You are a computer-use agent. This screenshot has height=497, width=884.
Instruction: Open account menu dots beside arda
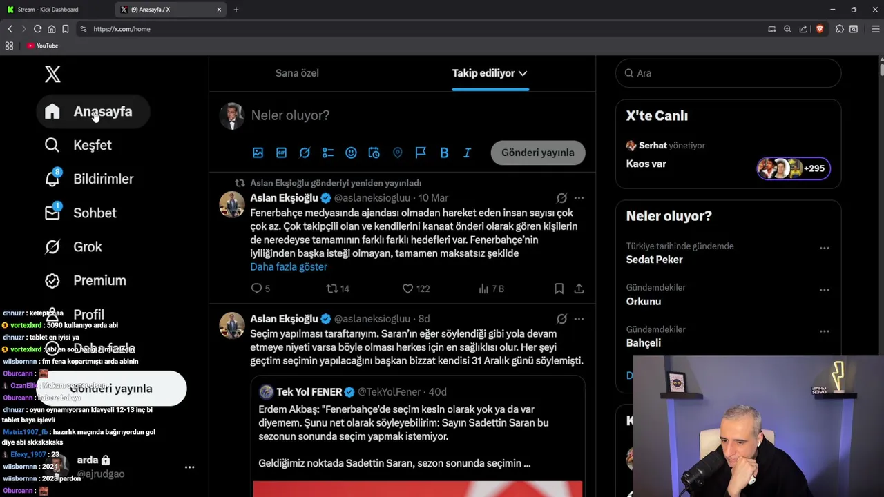(189, 467)
